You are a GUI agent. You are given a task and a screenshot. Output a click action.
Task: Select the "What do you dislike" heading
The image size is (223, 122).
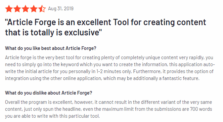[x=49, y=93]
